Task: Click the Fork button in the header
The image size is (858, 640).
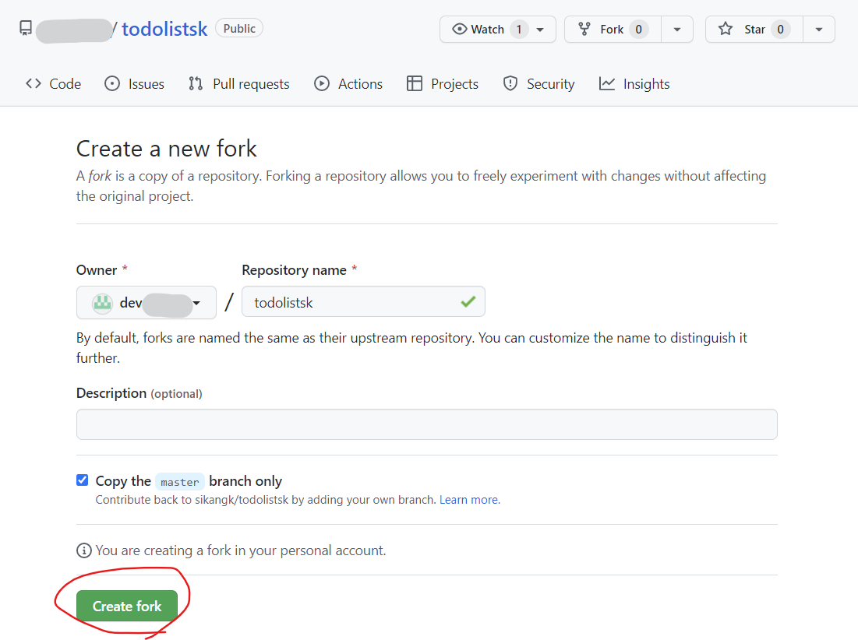Action: [x=613, y=30]
